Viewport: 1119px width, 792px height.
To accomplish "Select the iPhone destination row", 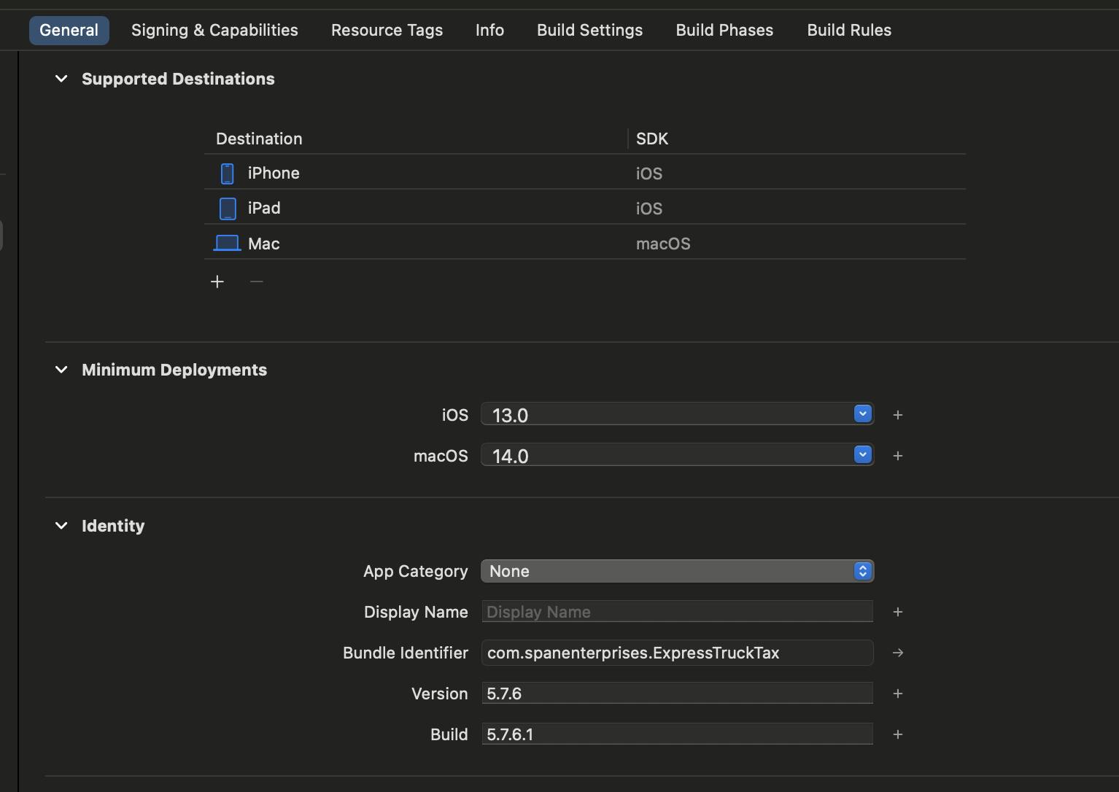I will [x=585, y=173].
